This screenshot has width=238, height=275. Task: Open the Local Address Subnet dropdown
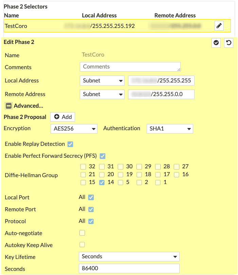pos(102,81)
